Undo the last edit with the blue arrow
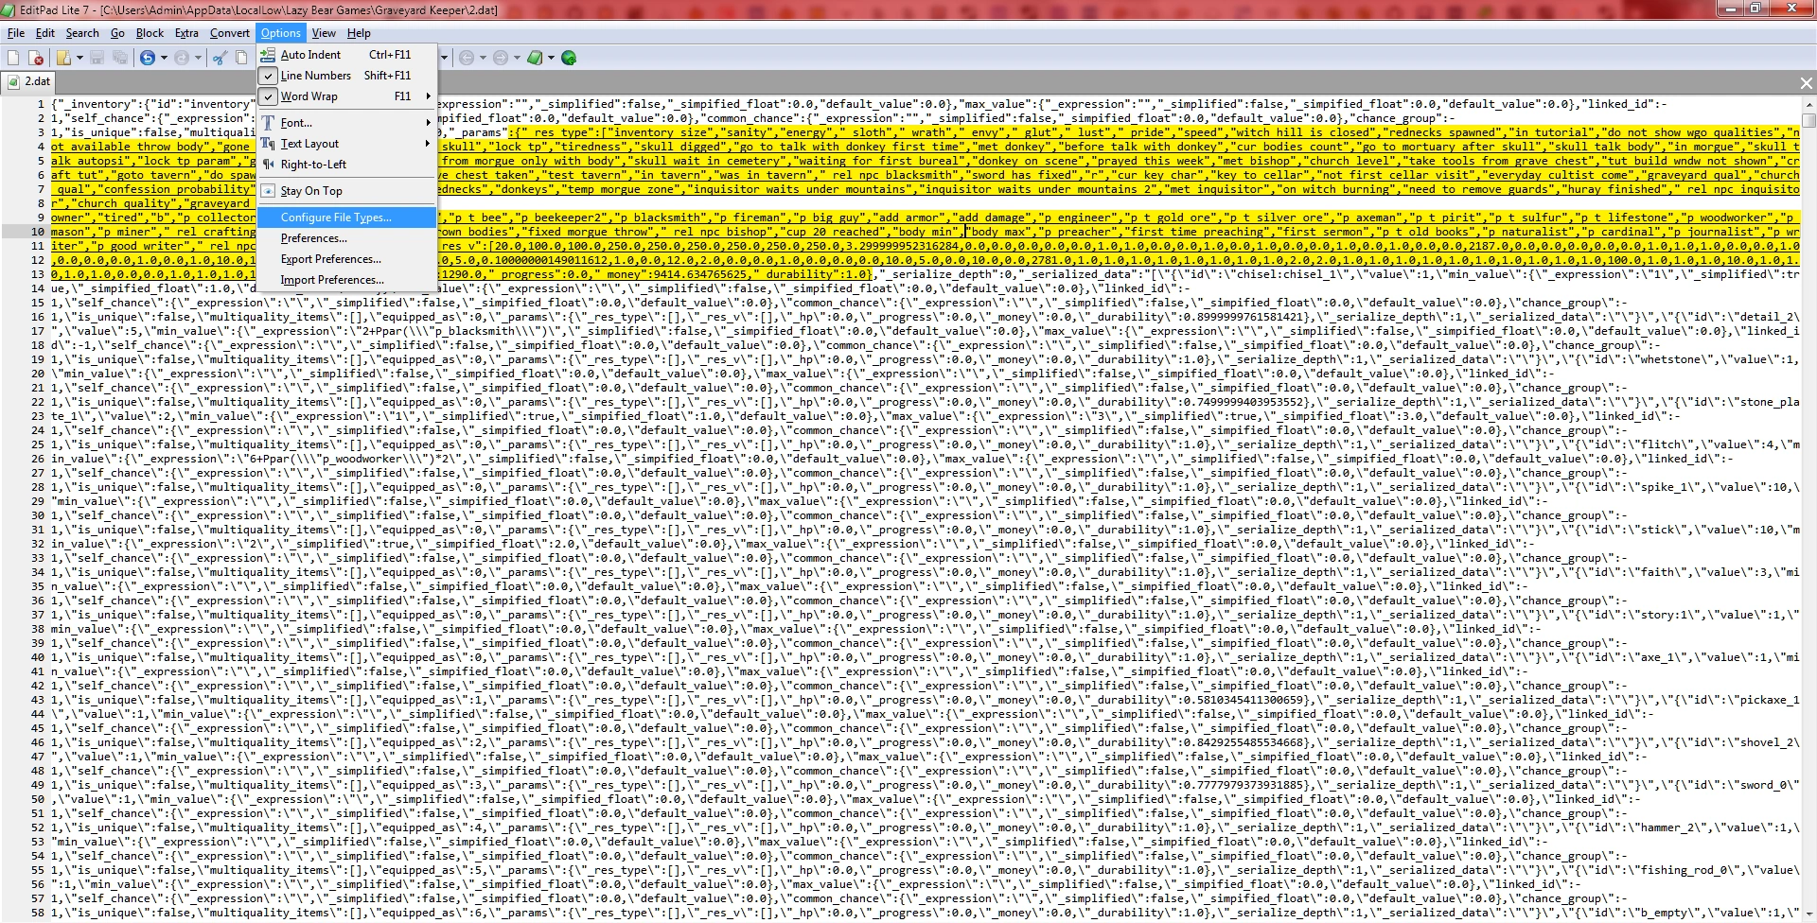This screenshot has width=1817, height=923. [x=148, y=58]
